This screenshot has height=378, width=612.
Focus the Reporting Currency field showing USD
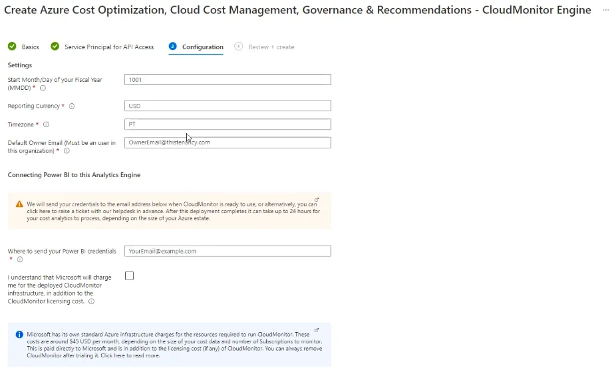[228, 106]
